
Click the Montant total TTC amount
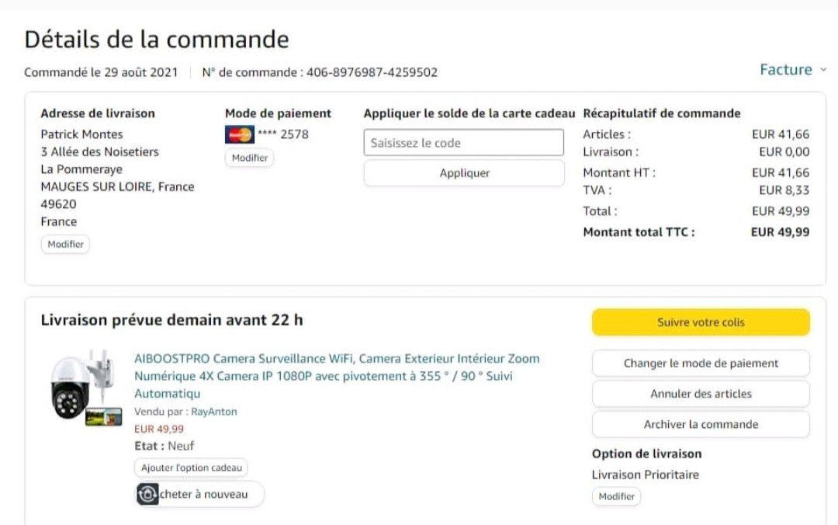(780, 231)
